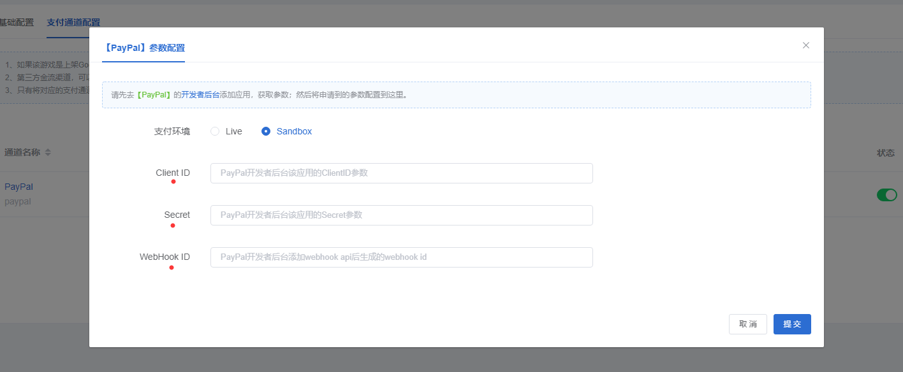Focus the Secret input field

(401, 215)
